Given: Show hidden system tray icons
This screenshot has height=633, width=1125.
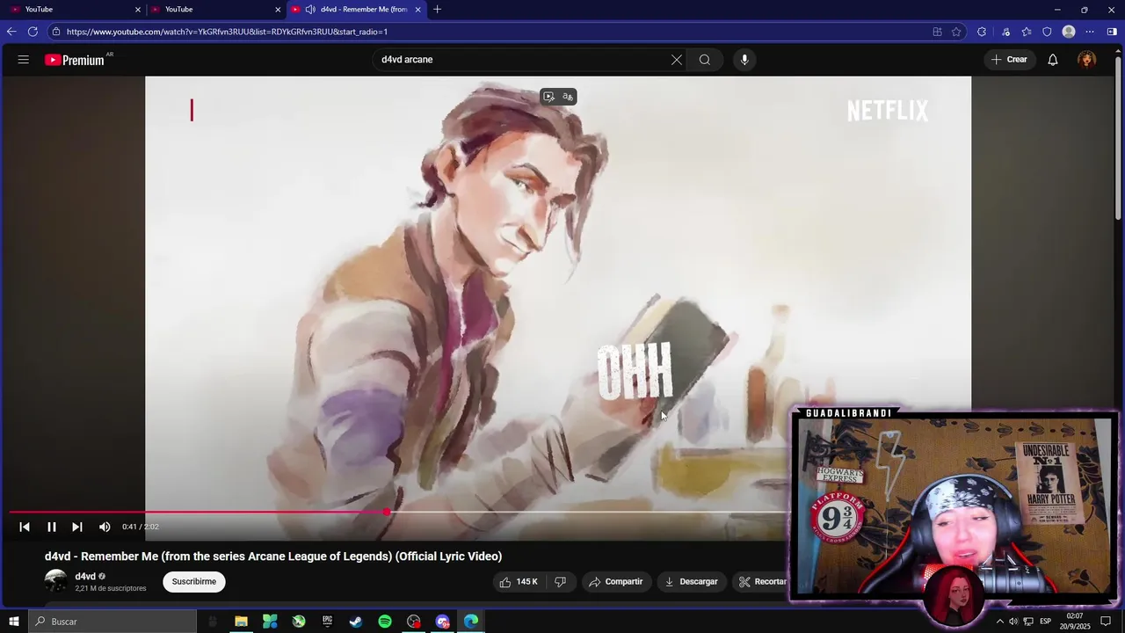Looking at the screenshot, I should coord(999,622).
